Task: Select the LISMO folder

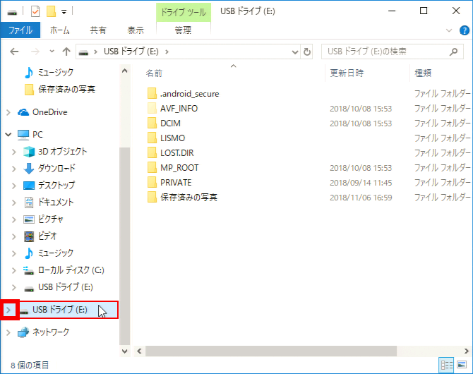Action: [166, 138]
